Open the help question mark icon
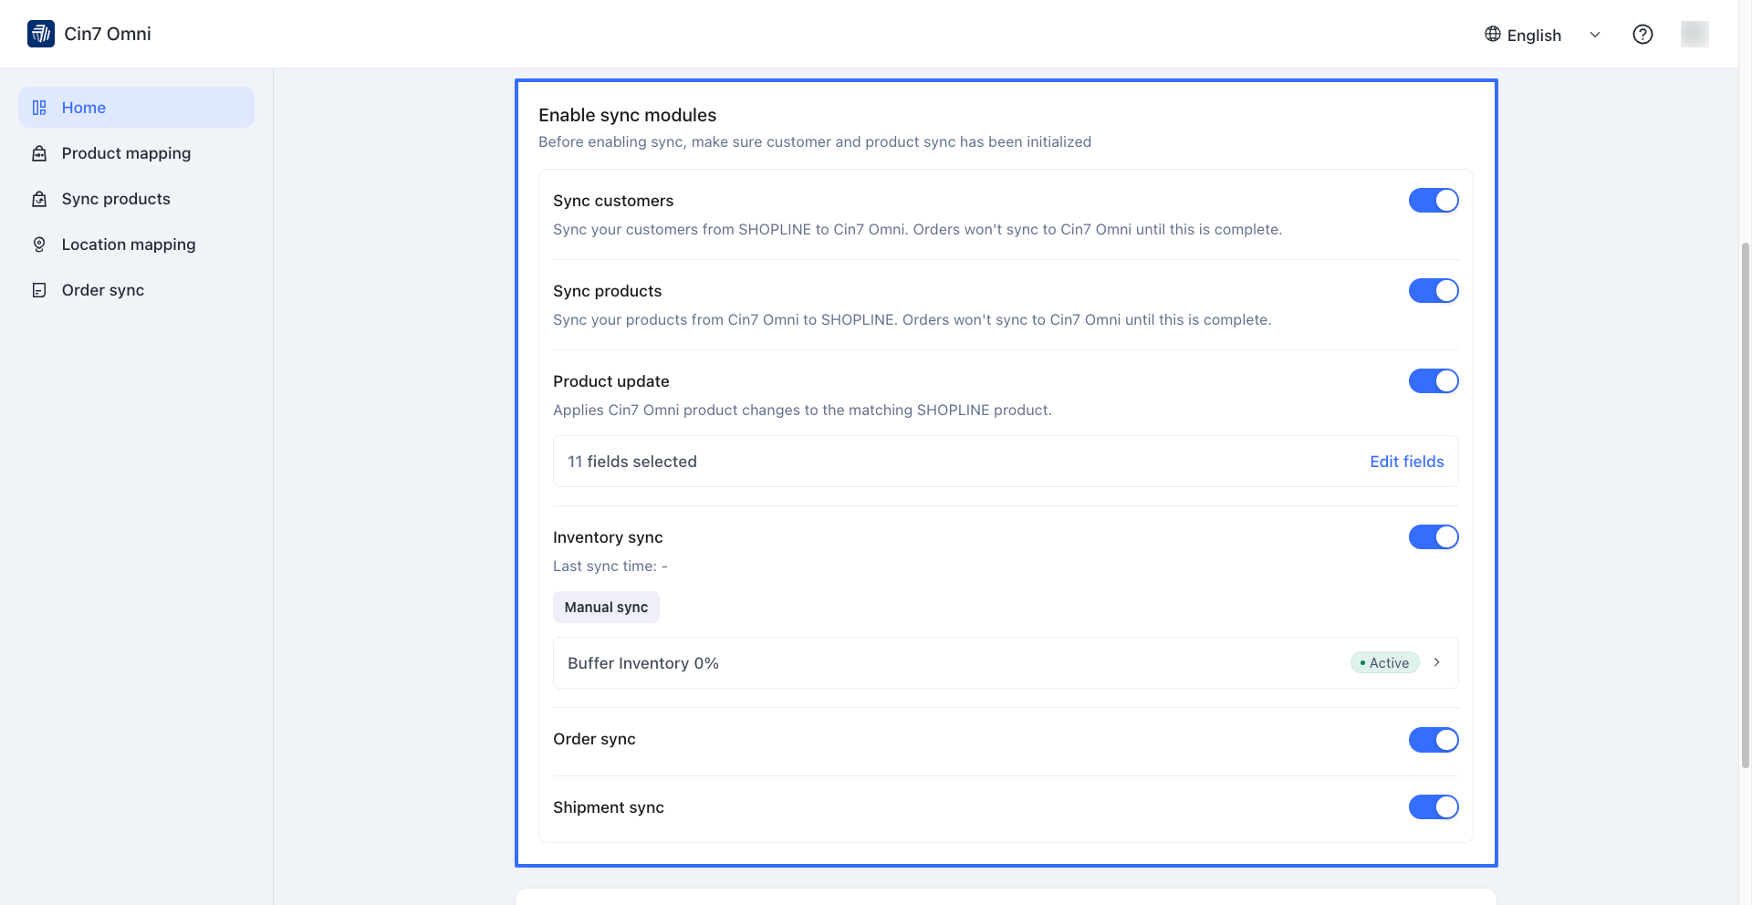Image resolution: width=1752 pixels, height=905 pixels. [1642, 35]
